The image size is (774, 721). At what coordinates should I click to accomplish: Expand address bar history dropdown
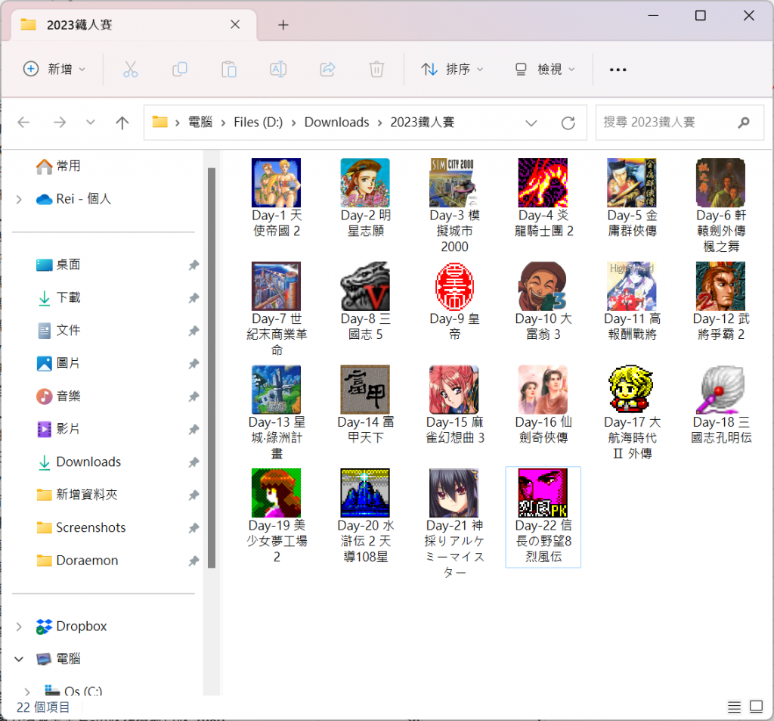[x=531, y=123]
